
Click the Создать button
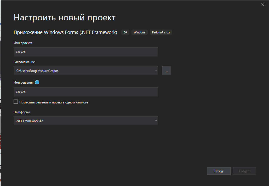pyautogui.click(x=244, y=171)
